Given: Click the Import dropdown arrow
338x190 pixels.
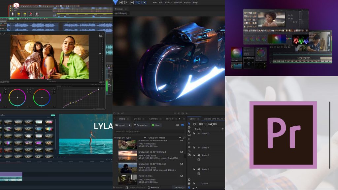Looking at the screenshot, I should coord(130,125).
